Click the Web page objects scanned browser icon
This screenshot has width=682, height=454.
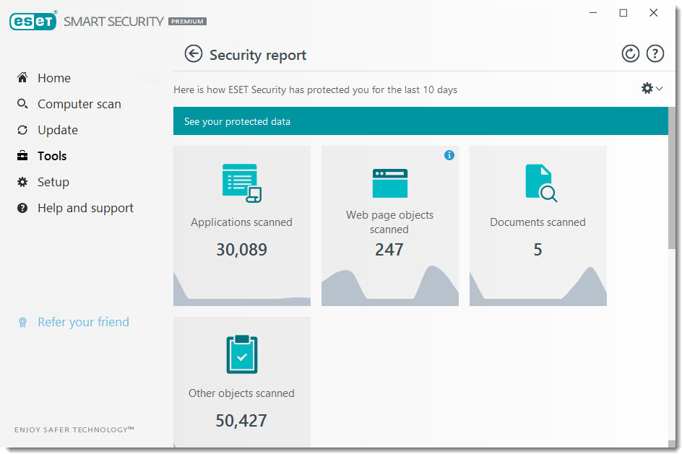(x=389, y=183)
